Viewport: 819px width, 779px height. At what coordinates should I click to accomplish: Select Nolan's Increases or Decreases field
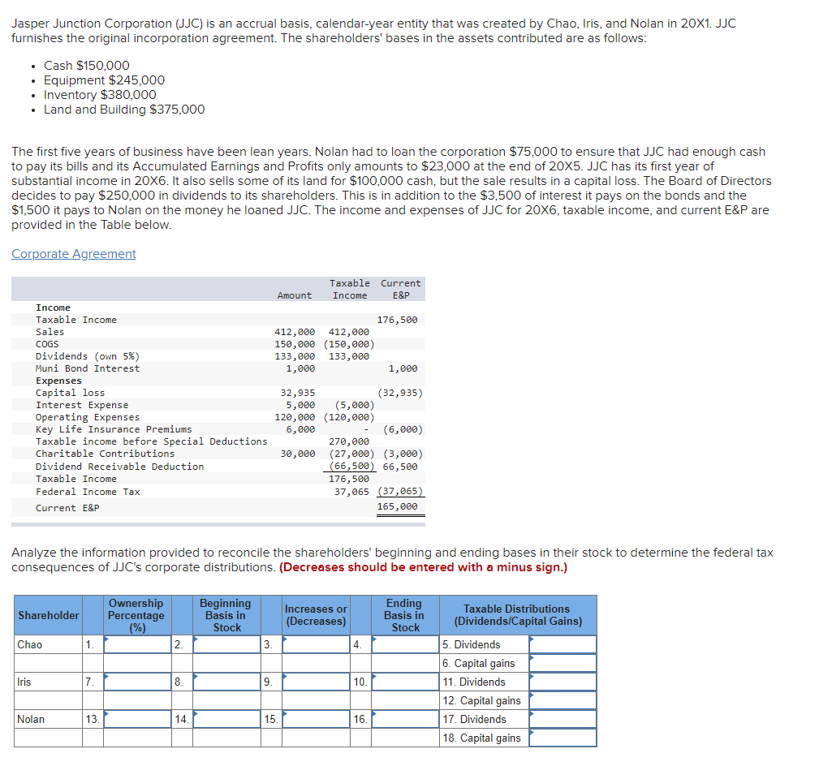pos(316,719)
